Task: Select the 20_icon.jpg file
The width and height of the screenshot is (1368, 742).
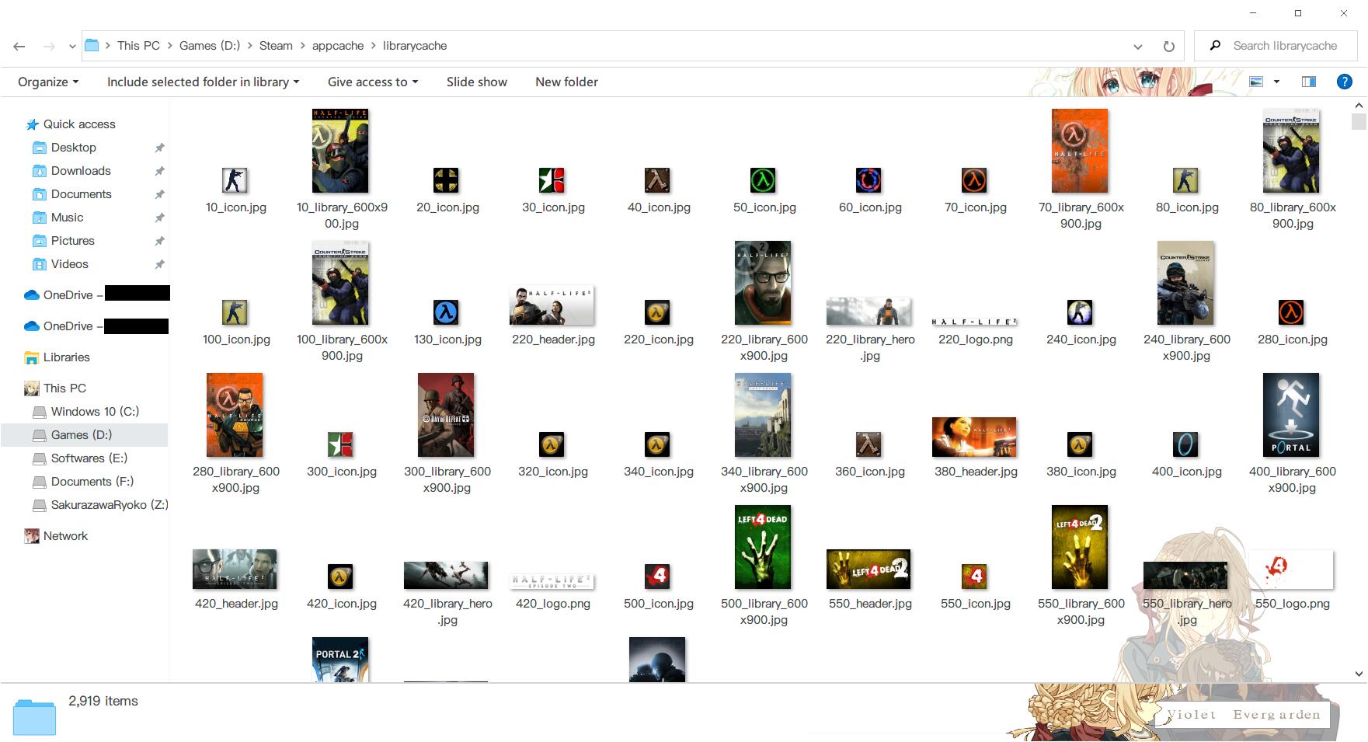Action: 446,181
